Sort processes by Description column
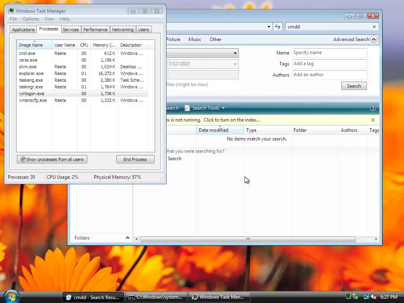The image size is (404, 303). click(133, 45)
